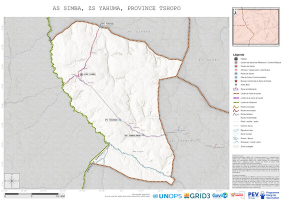283x200 pixels.
Task: Click the credits text block below the legend
Action: [x=255, y=171]
